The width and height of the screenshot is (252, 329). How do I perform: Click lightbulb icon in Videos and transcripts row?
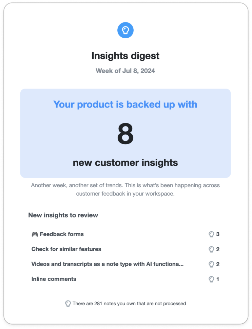tap(211, 264)
